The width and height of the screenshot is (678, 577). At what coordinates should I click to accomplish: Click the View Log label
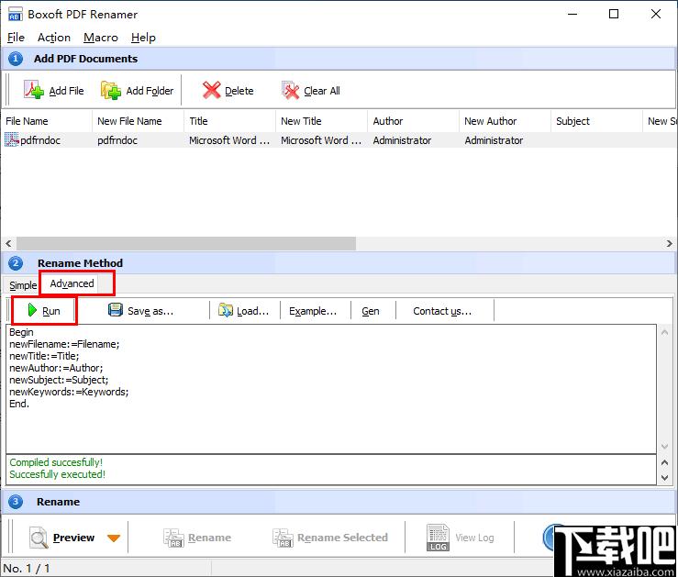[x=474, y=538]
